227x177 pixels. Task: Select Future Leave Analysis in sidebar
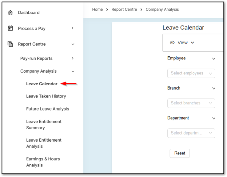pyautogui.click(x=48, y=109)
